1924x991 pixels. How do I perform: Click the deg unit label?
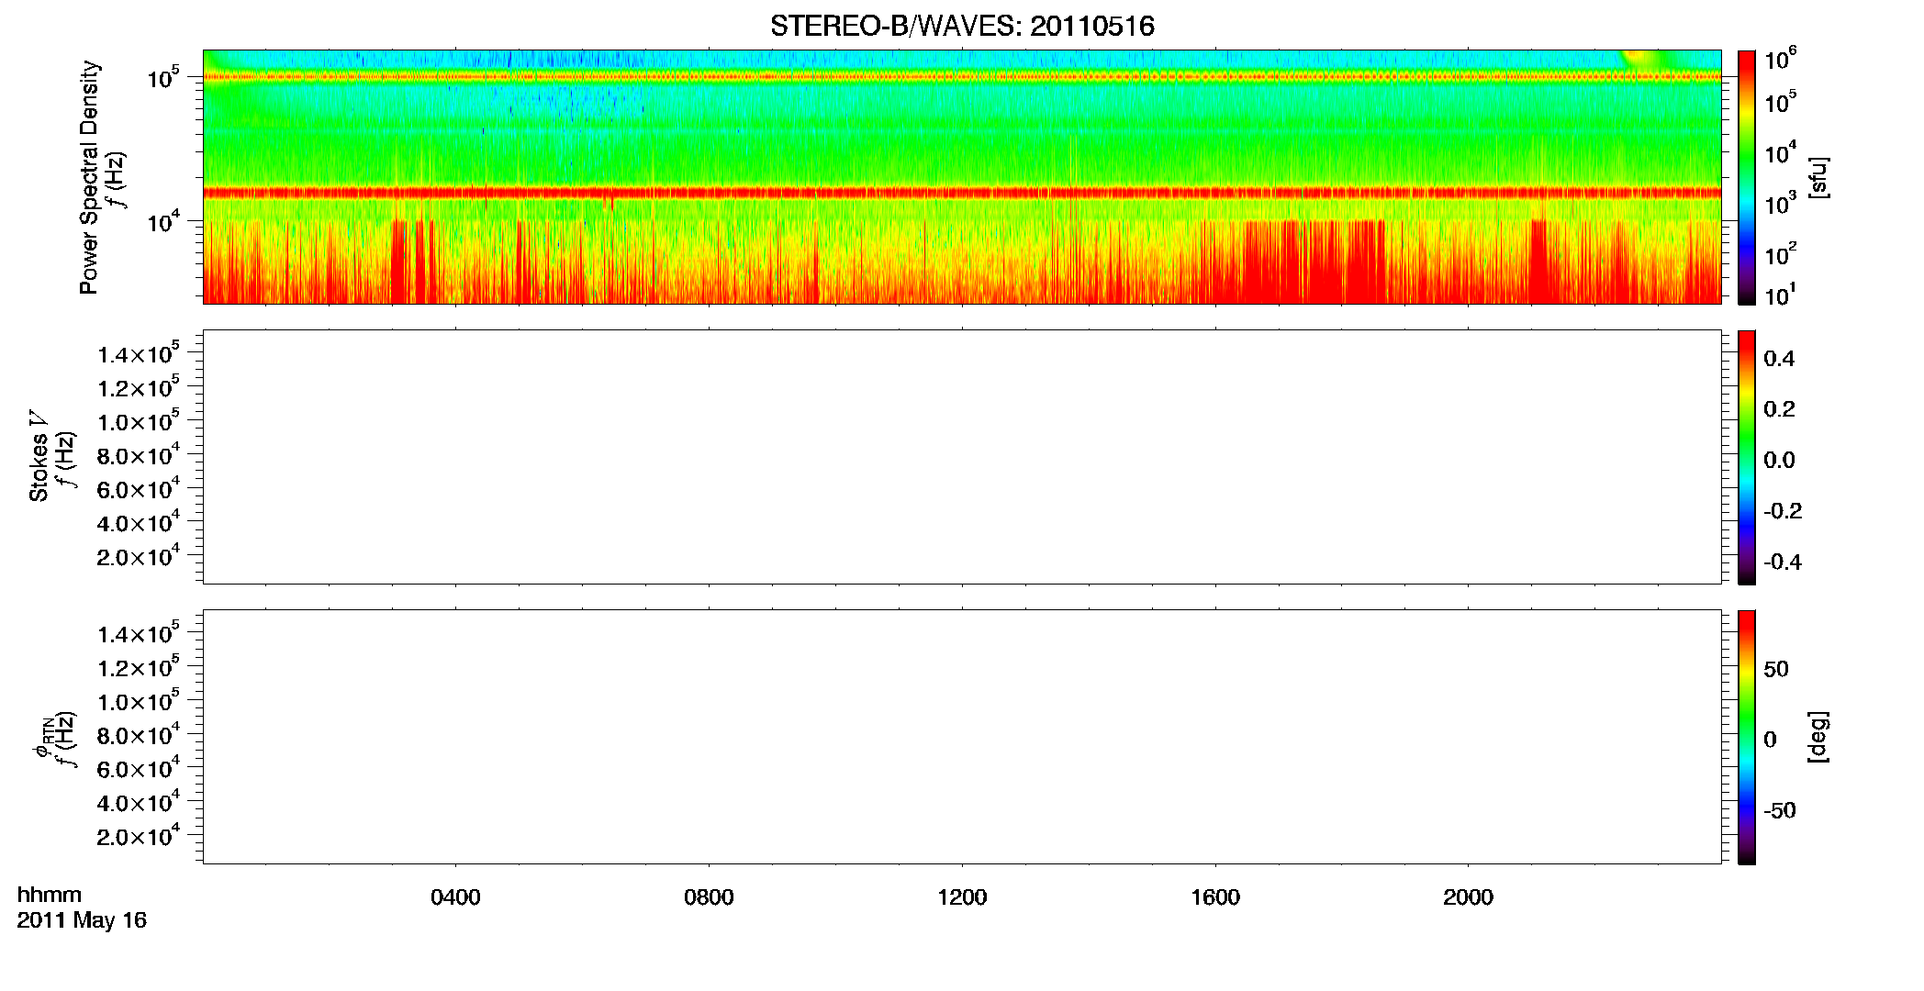coord(1818,737)
